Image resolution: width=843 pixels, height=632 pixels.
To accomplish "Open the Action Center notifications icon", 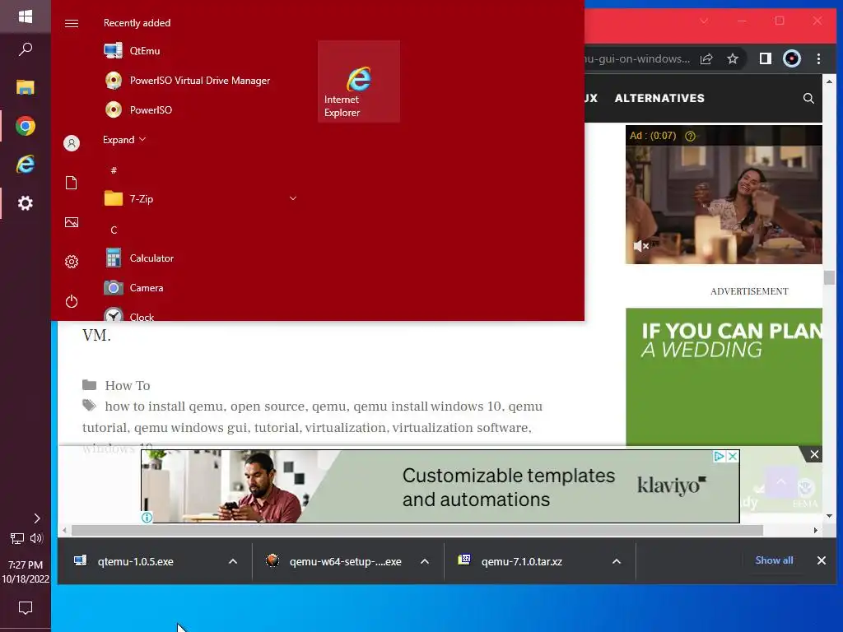I will pyautogui.click(x=26, y=608).
